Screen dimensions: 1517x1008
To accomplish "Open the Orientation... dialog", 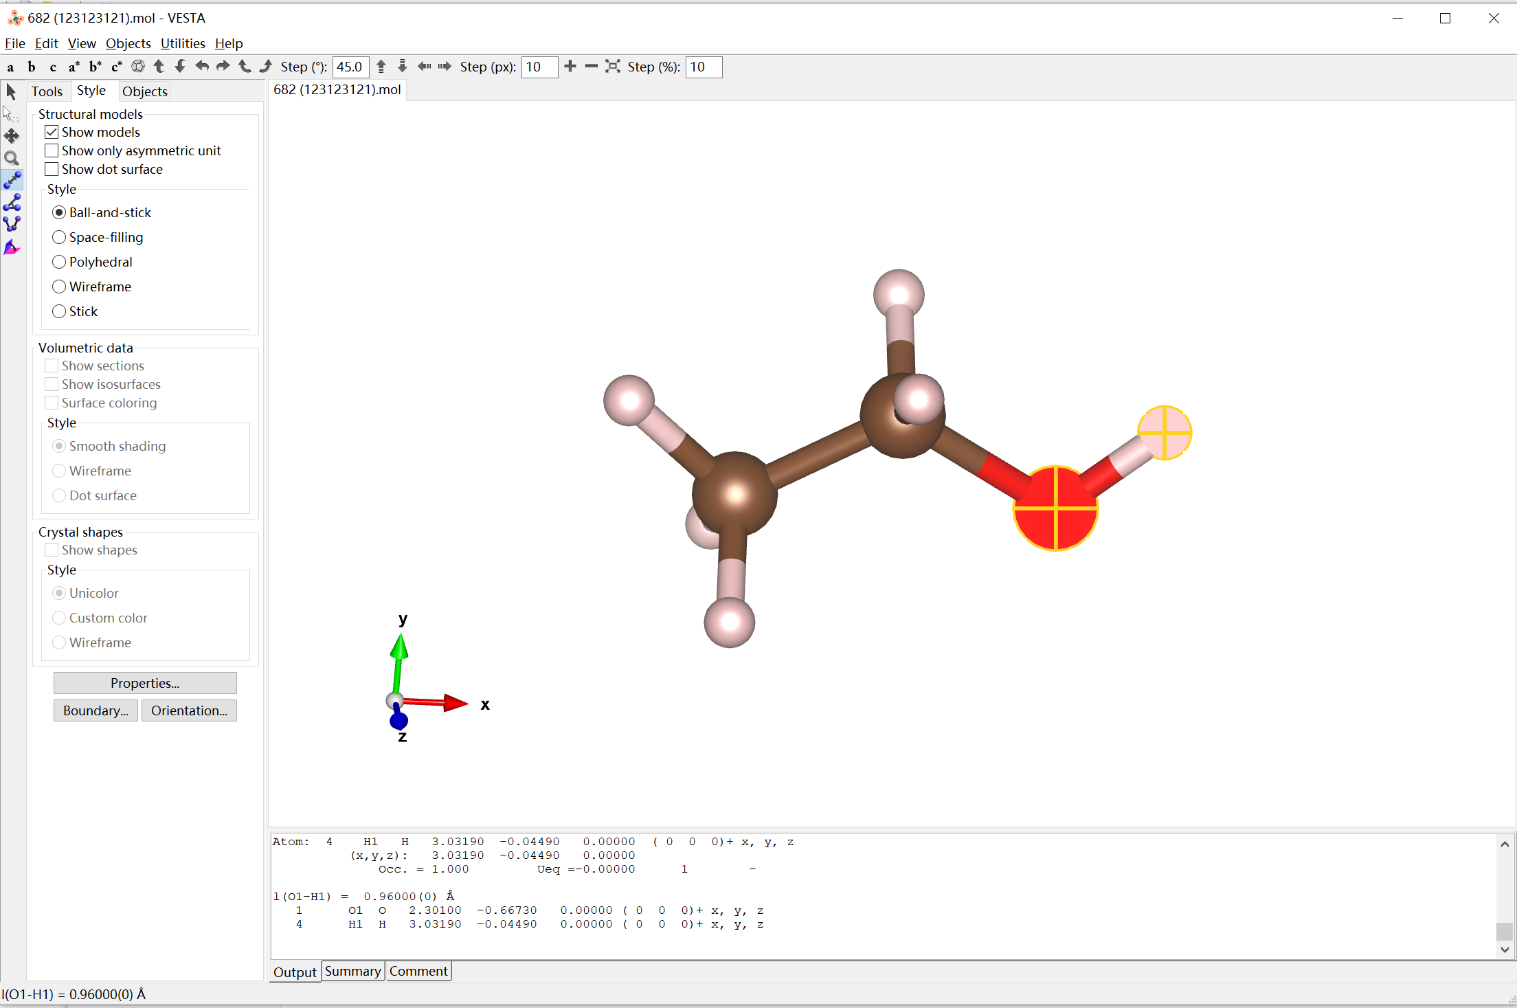I will (x=189, y=710).
